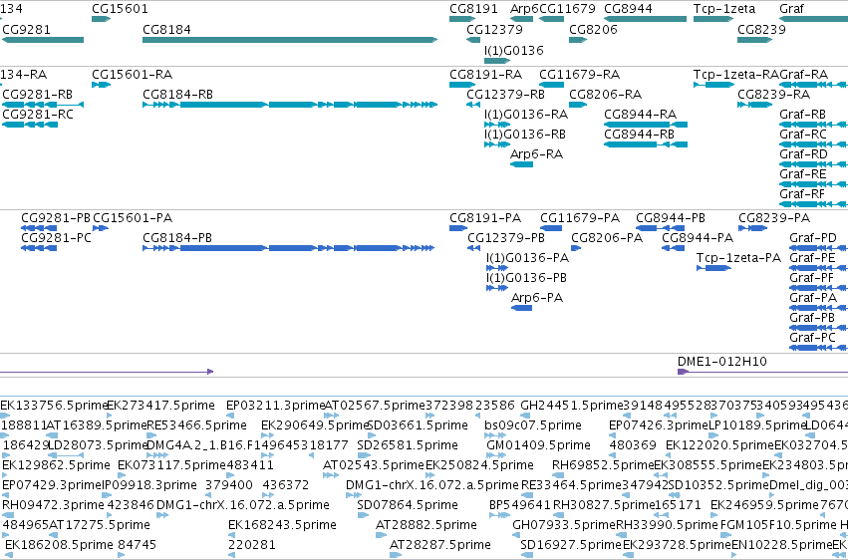Viewport: 848px width, 560px height.
Task: Click the CG8184-PB protein glyph
Action: (x=289, y=248)
